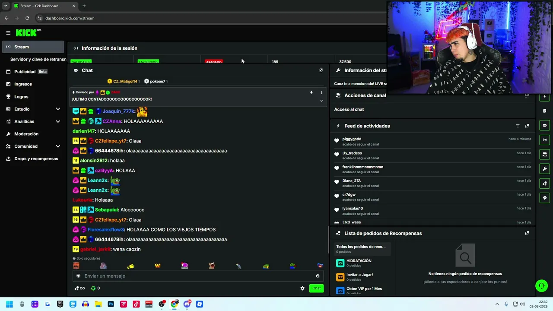The image size is (553, 311).
Task: Open the tab search dropdown arrow
Action: click(x=6, y=6)
